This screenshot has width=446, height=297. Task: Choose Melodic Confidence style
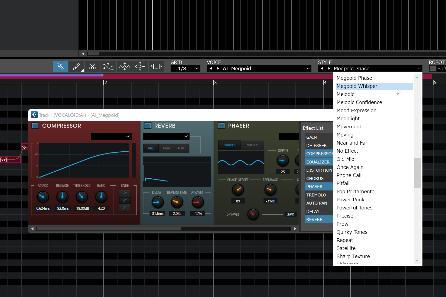point(374,102)
